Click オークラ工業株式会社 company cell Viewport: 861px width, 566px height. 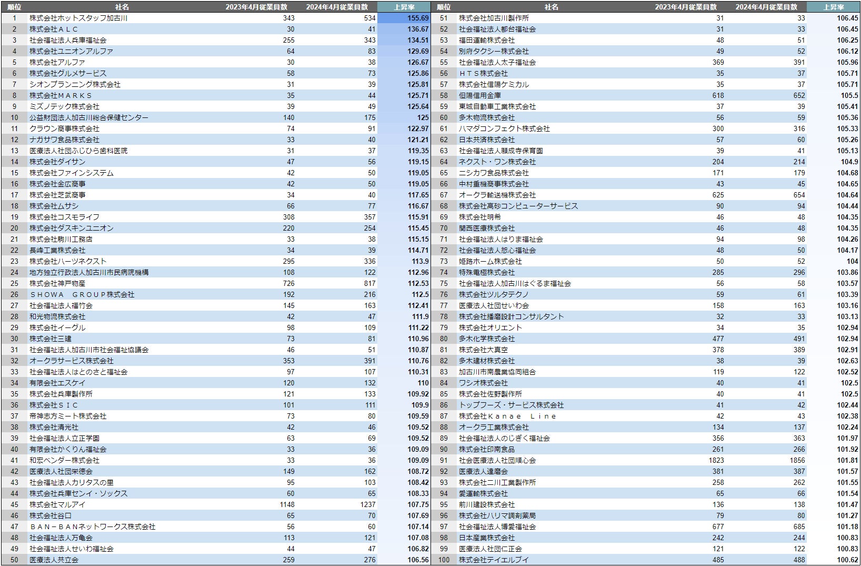pos(494,427)
